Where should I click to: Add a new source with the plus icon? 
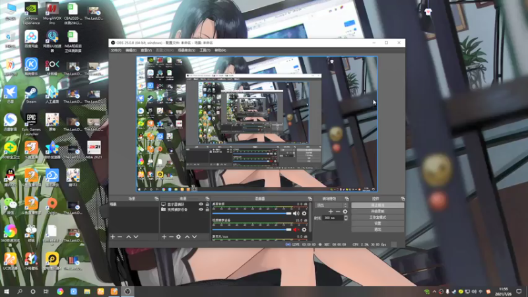click(x=164, y=237)
